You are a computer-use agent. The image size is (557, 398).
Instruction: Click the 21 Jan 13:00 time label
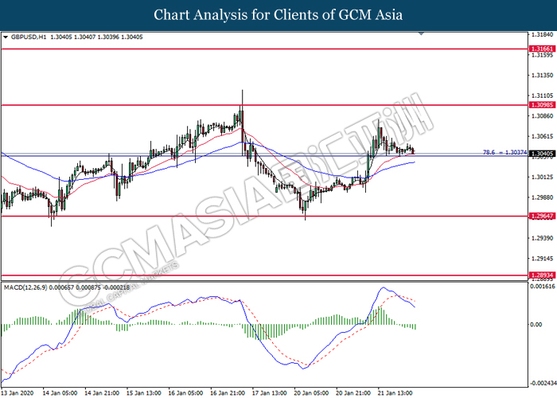click(395, 392)
